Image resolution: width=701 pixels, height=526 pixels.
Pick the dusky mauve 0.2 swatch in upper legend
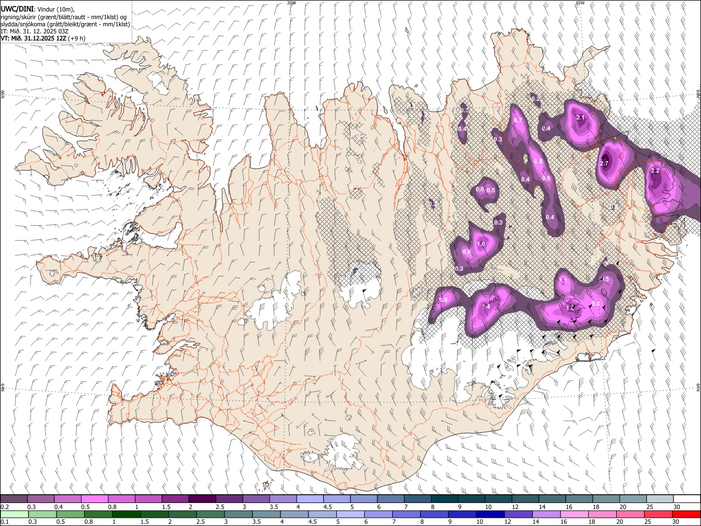click(x=14, y=499)
